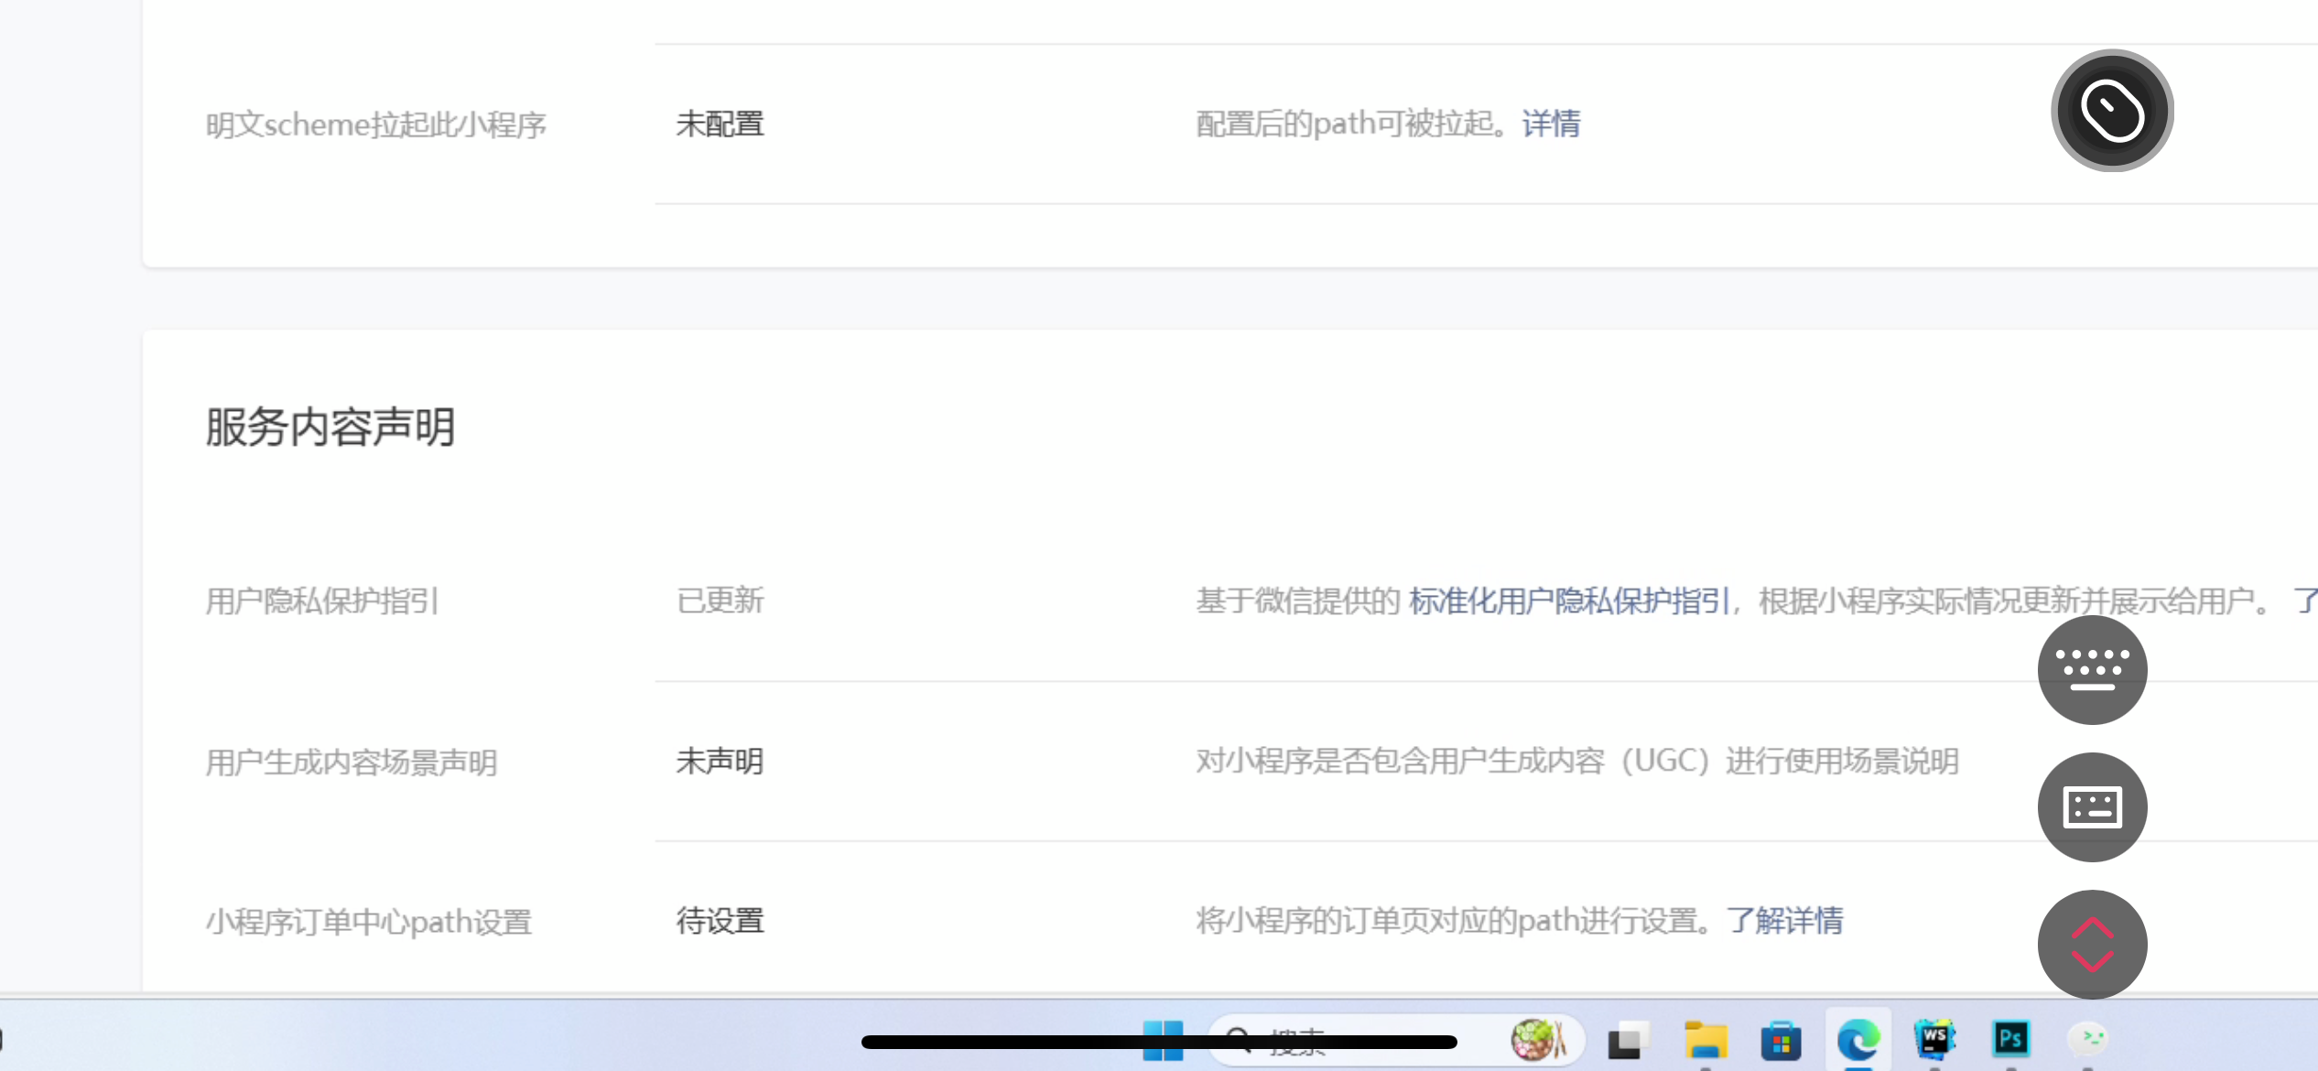Click the 已更新 status for privacy guide
The width and height of the screenshot is (2318, 1071).
coord(720,601)
